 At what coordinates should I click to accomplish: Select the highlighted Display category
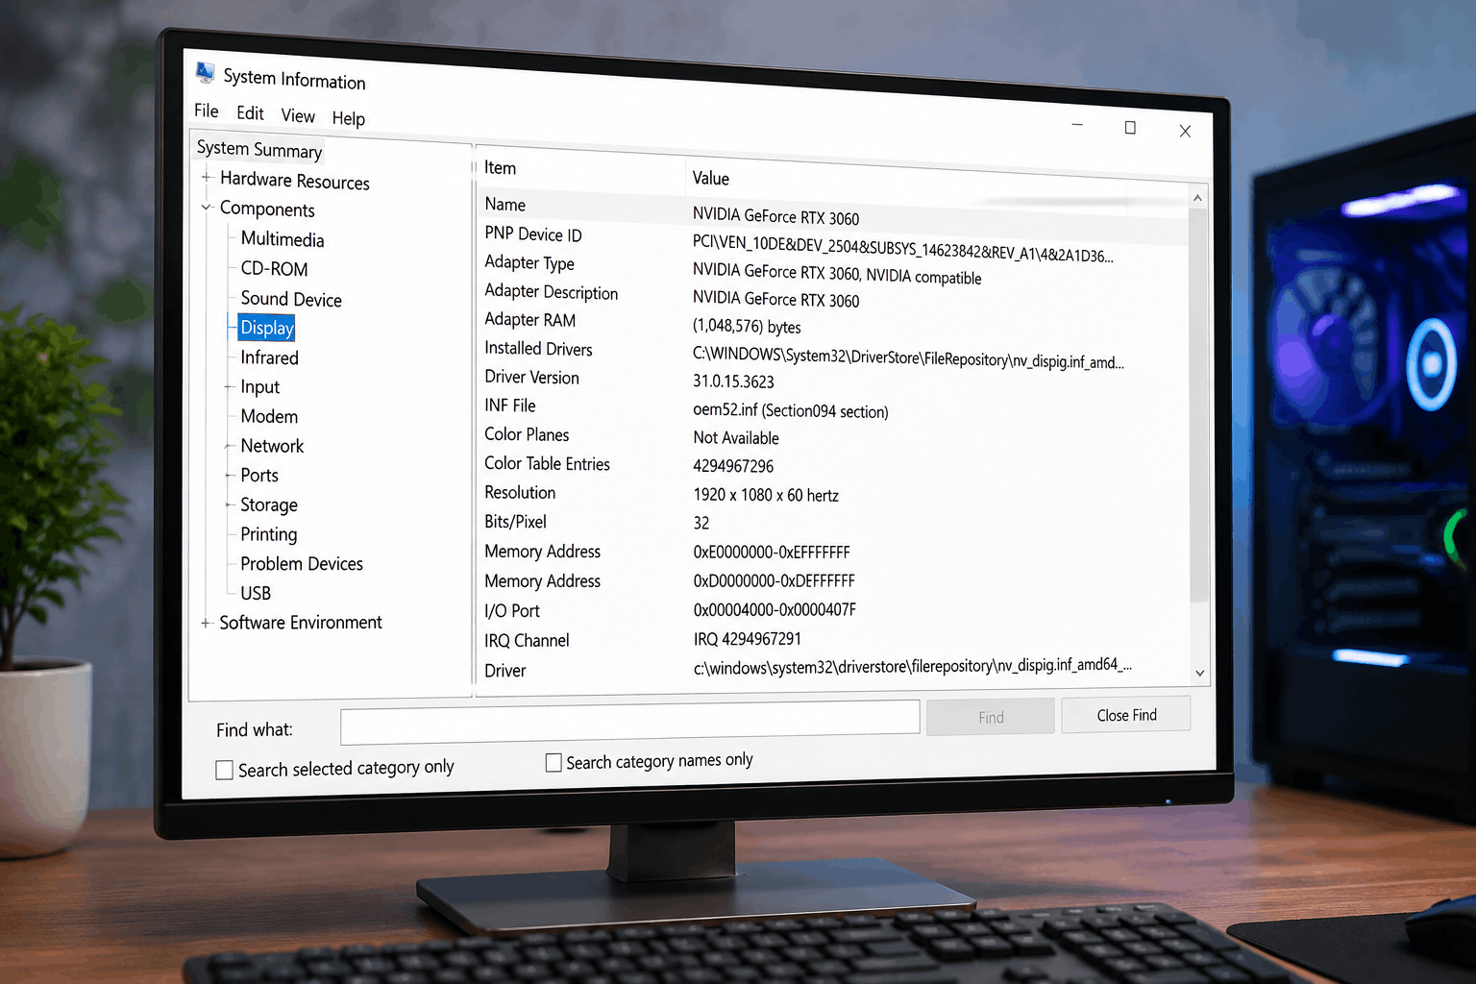(x=267, y=328)
